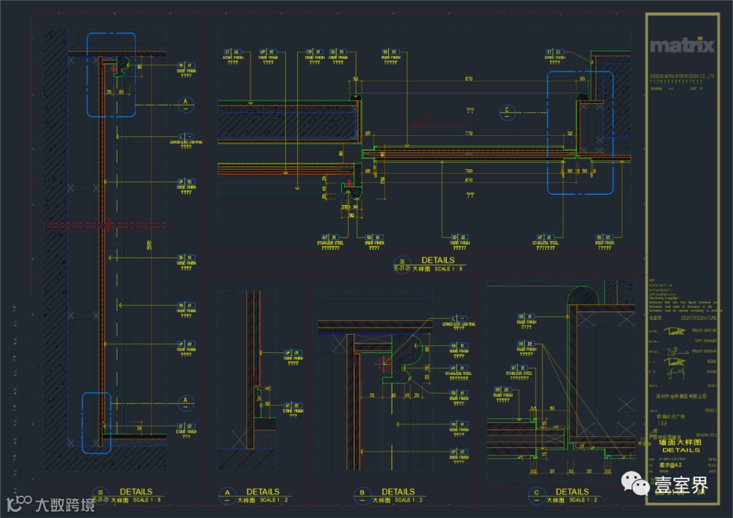Select the 深圳市地铁集团有限公司 client text
Image resolution: width=733 pixels, height=518 pixels.
(681, 396)
